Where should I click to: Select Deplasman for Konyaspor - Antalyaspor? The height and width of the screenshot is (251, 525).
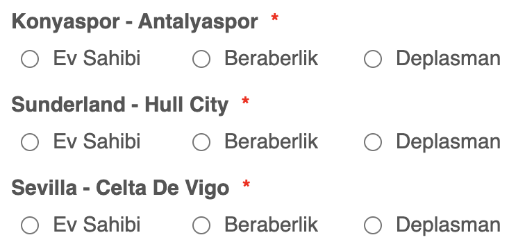[x=373, y=59]
